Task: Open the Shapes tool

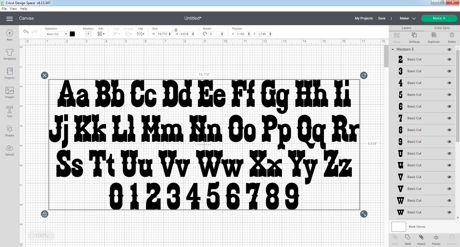Action: click(9, 131)
